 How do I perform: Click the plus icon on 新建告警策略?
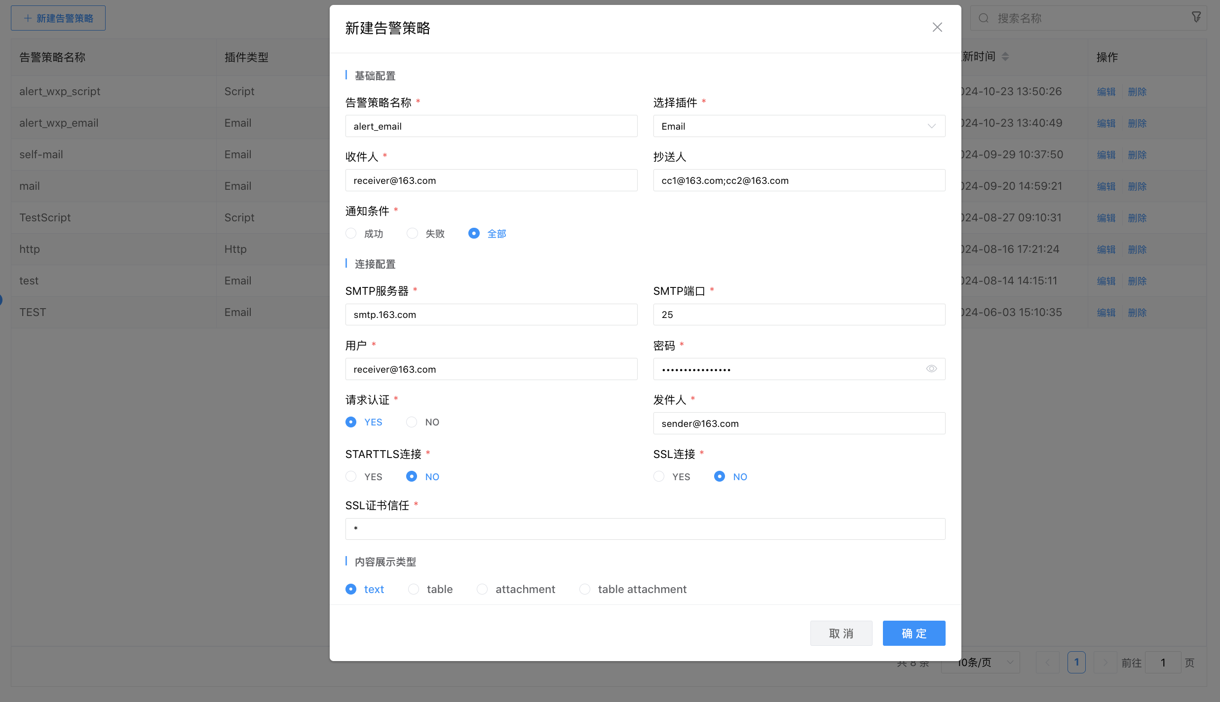pyautogui.click(x=27, y=18)
